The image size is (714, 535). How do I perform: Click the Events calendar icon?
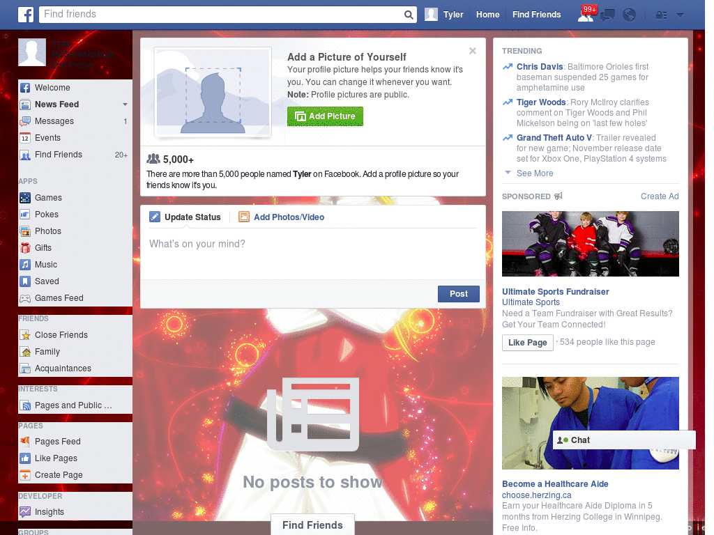[x=25, y=138]
